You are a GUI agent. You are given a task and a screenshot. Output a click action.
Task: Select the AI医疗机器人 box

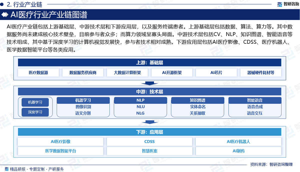238,141
